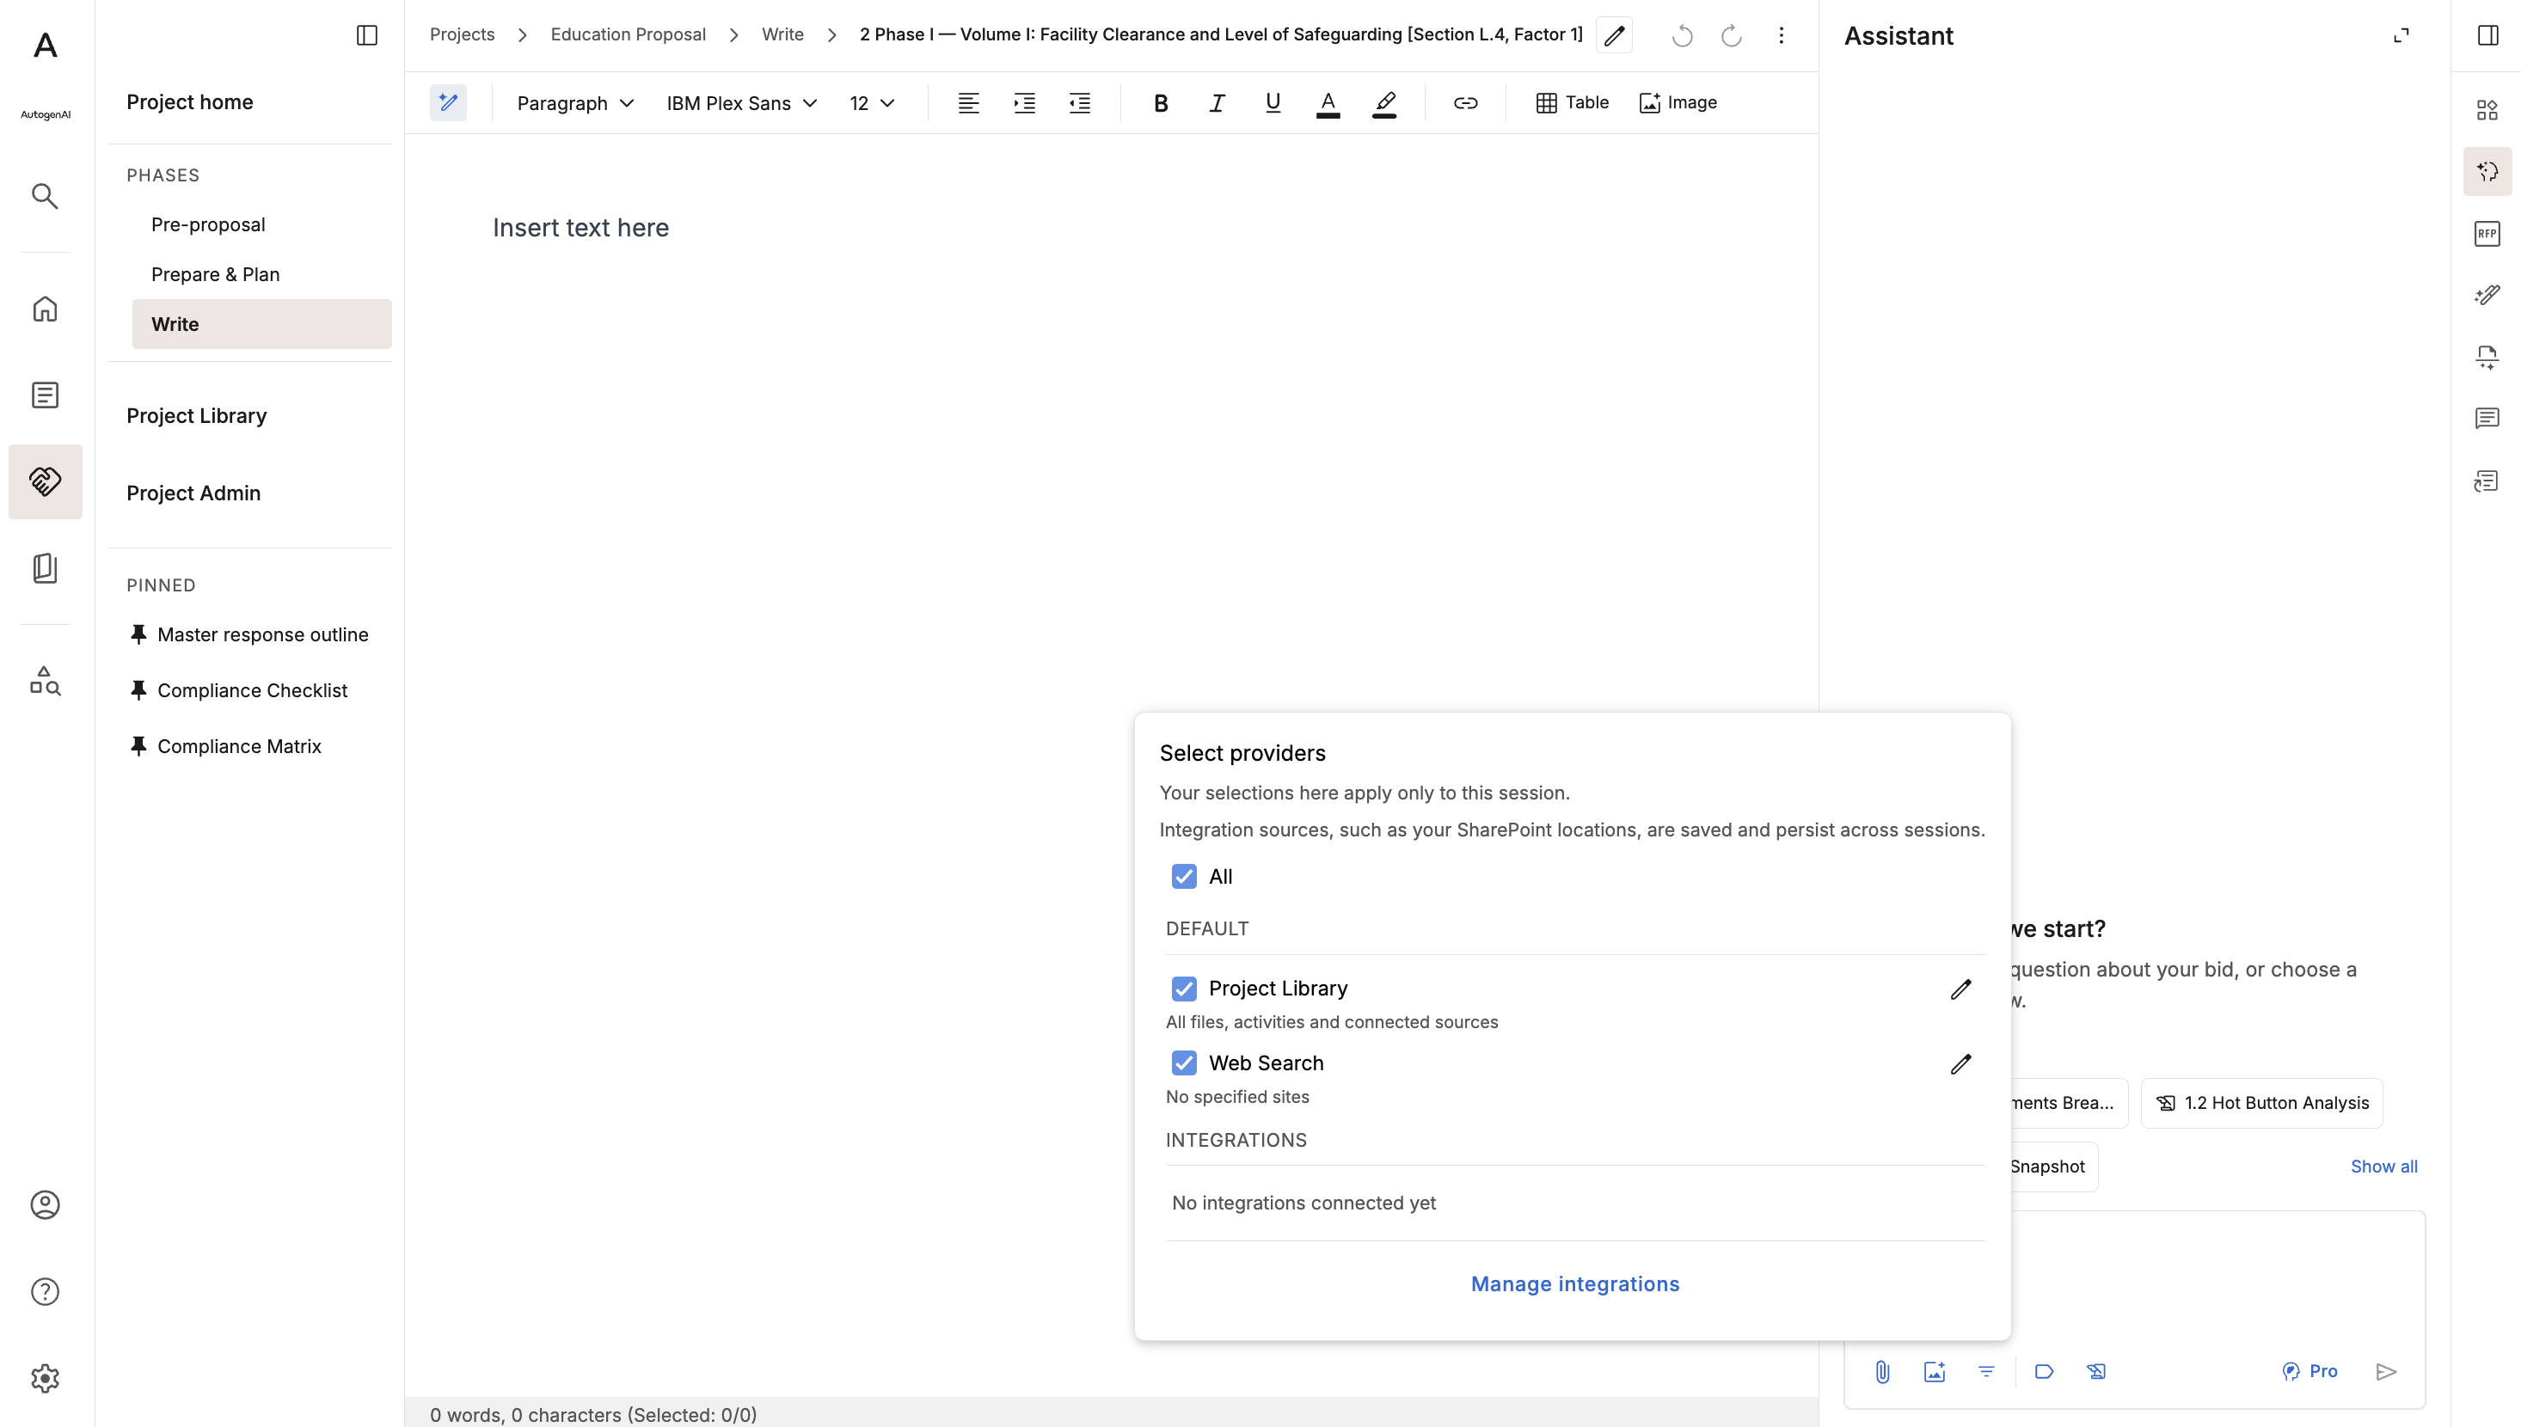The image size is (2521, 1427).
Task: Open settings gear in left sidebar
Action: 45,1378
